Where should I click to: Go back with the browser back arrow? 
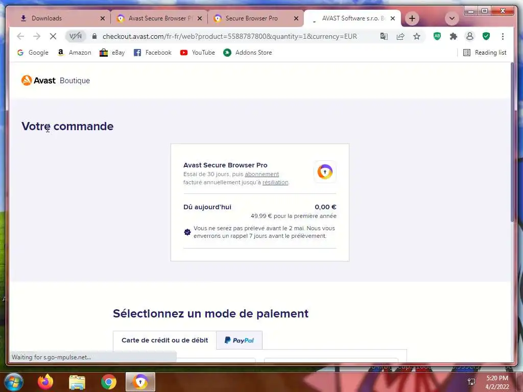pyautogui.click(x=20, y=36)
